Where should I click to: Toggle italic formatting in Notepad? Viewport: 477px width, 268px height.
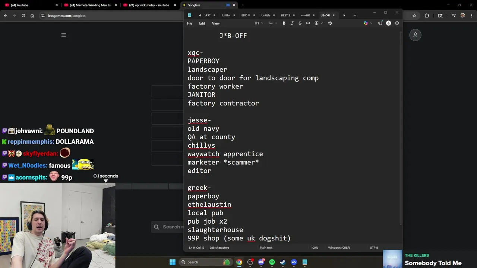pyautogui.click(x=292, y=23)
